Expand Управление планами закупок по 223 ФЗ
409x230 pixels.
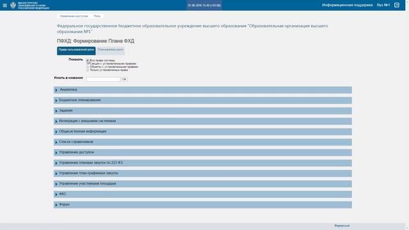203,163
